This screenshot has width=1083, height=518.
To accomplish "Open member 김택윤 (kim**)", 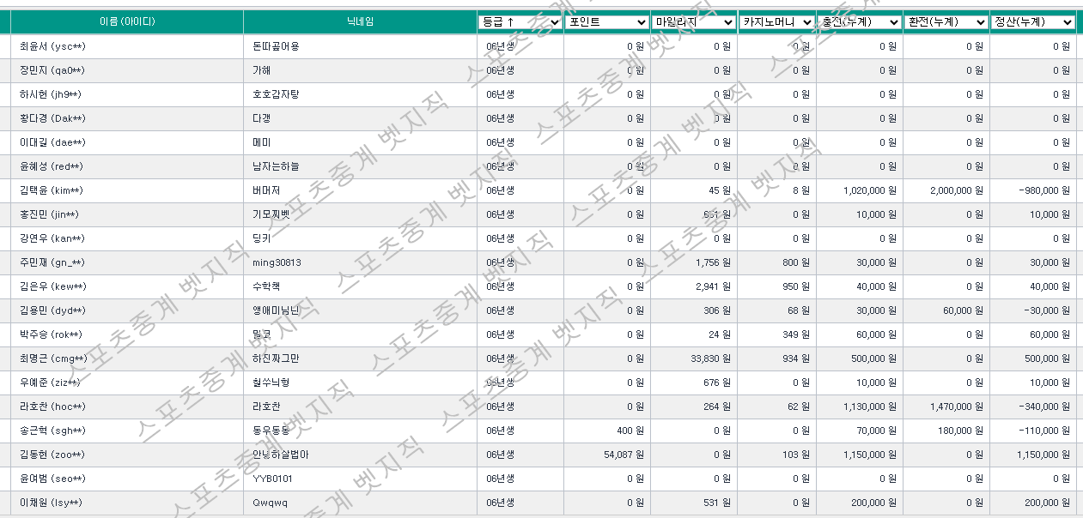I will click(52, 190).
